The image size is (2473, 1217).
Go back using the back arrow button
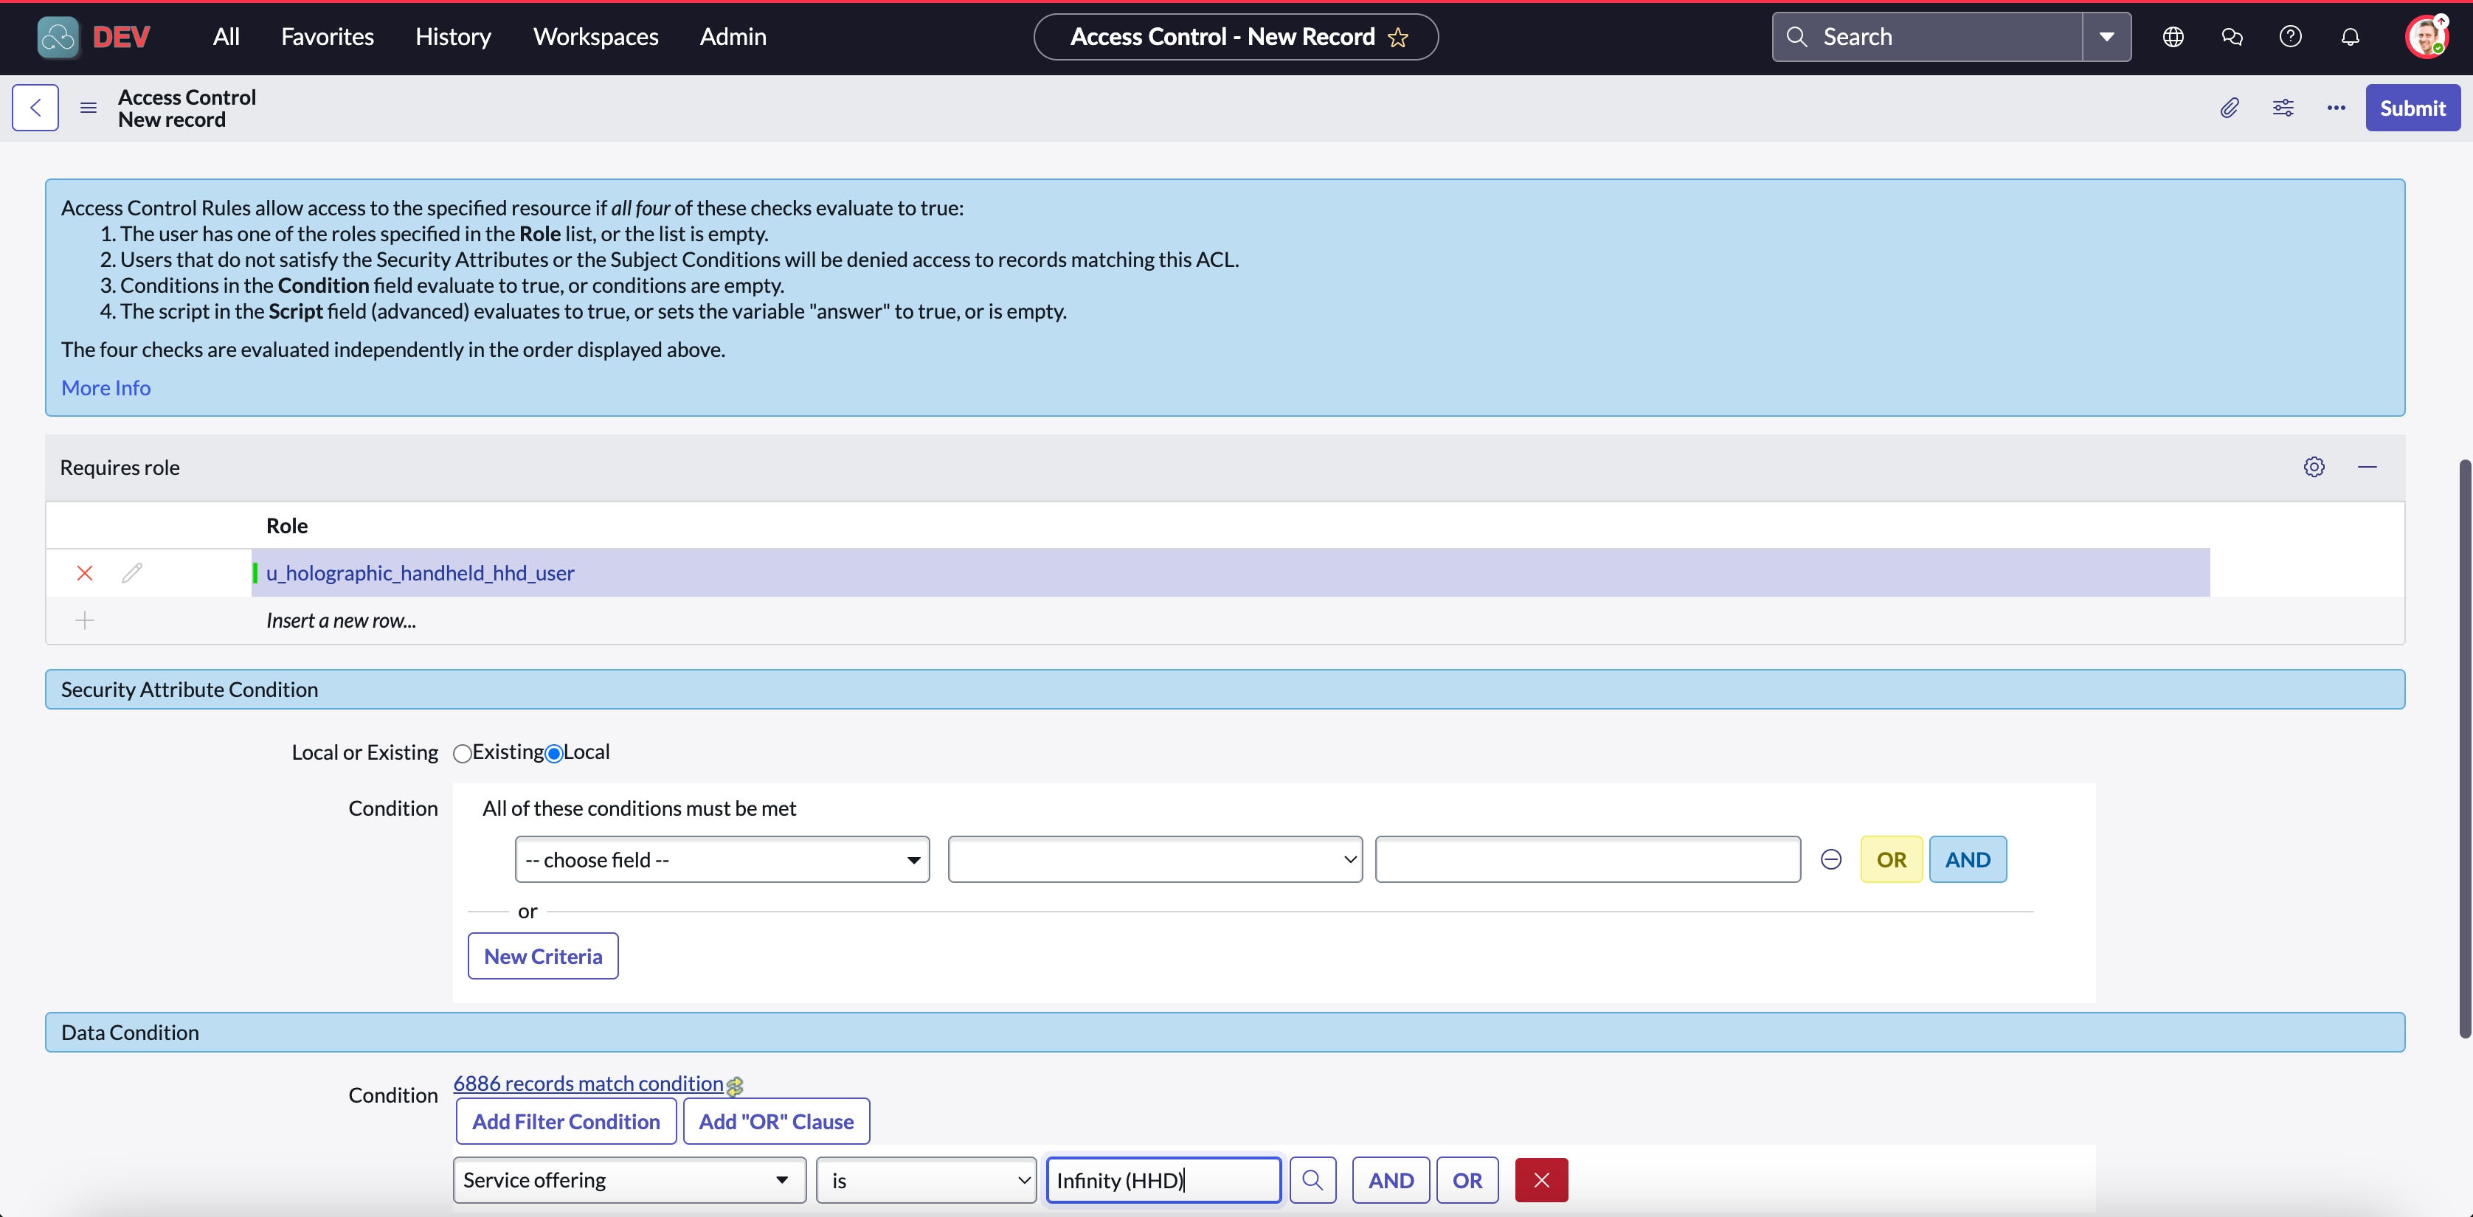coord(35,108)
